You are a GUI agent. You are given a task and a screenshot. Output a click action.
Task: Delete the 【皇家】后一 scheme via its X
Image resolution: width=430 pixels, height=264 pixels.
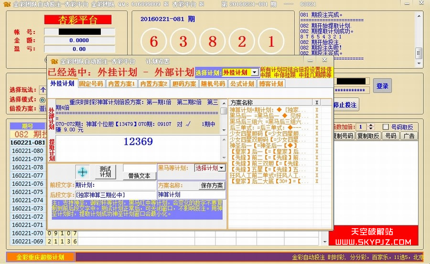317,152
